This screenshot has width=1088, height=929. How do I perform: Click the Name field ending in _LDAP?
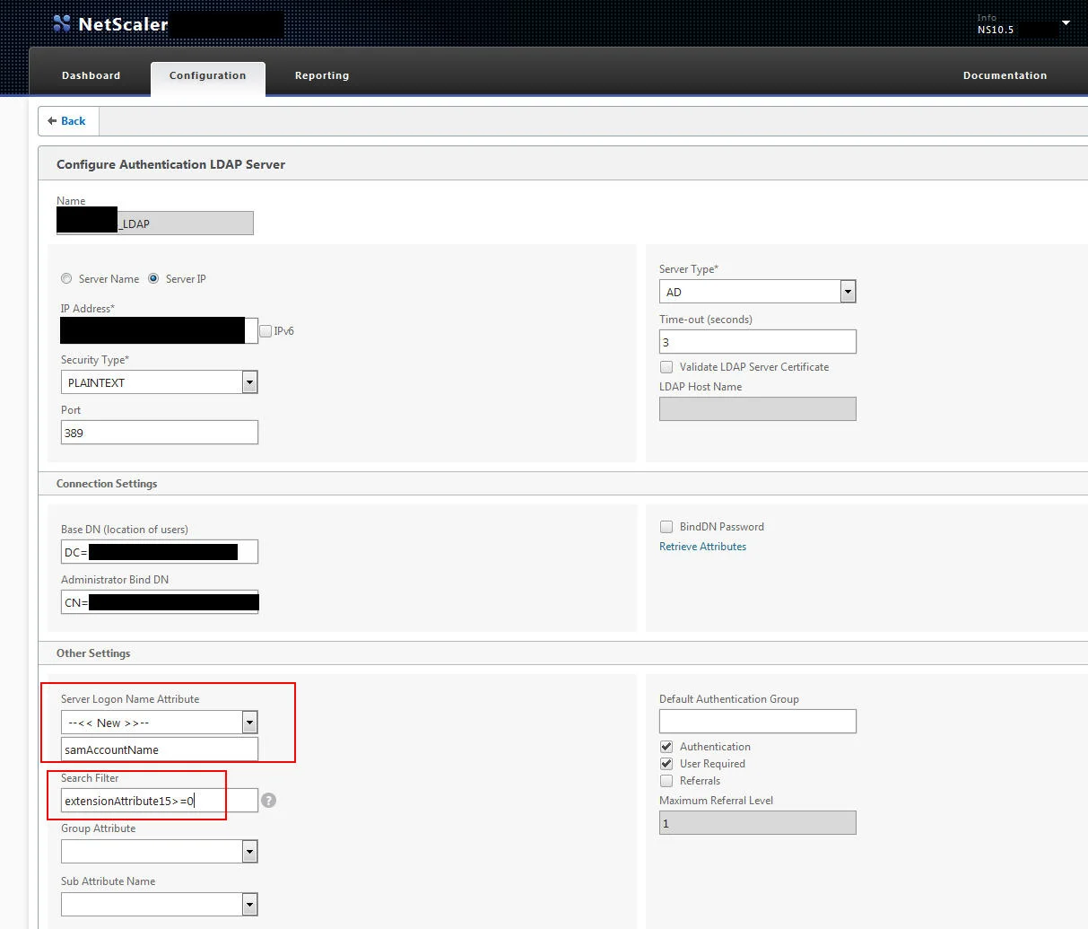(154, 223)
